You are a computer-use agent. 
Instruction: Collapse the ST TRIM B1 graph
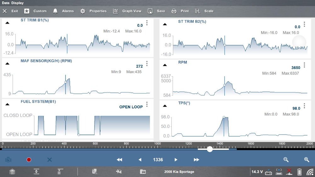pyautogui.click(x=8, y=23)
